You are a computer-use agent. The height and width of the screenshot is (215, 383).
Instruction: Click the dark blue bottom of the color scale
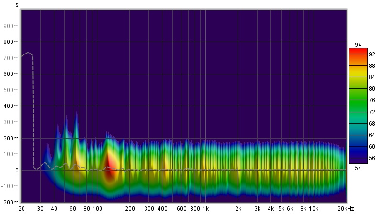point(358,160)
